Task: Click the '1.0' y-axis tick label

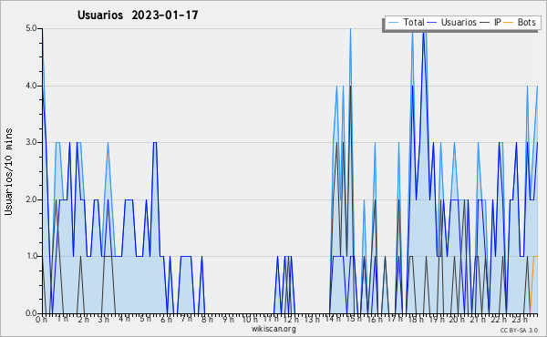Action: pos(31,256)
